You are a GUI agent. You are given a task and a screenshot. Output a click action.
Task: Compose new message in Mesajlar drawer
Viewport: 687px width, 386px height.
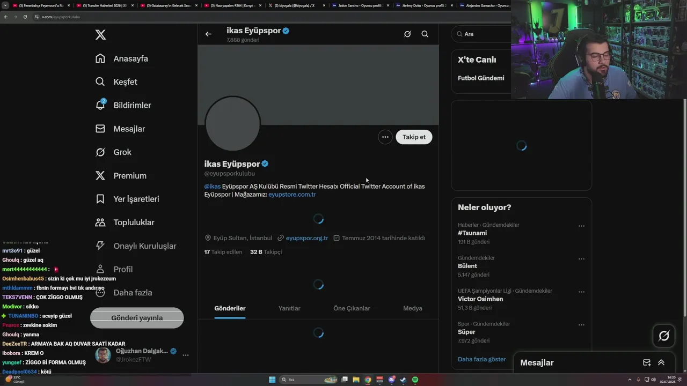[647, 362]
